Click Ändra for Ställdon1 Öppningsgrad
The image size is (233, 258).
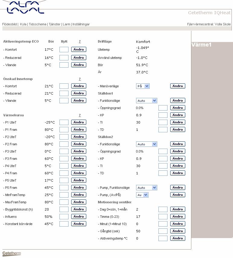pyautogui.click(x=177, y=108)
